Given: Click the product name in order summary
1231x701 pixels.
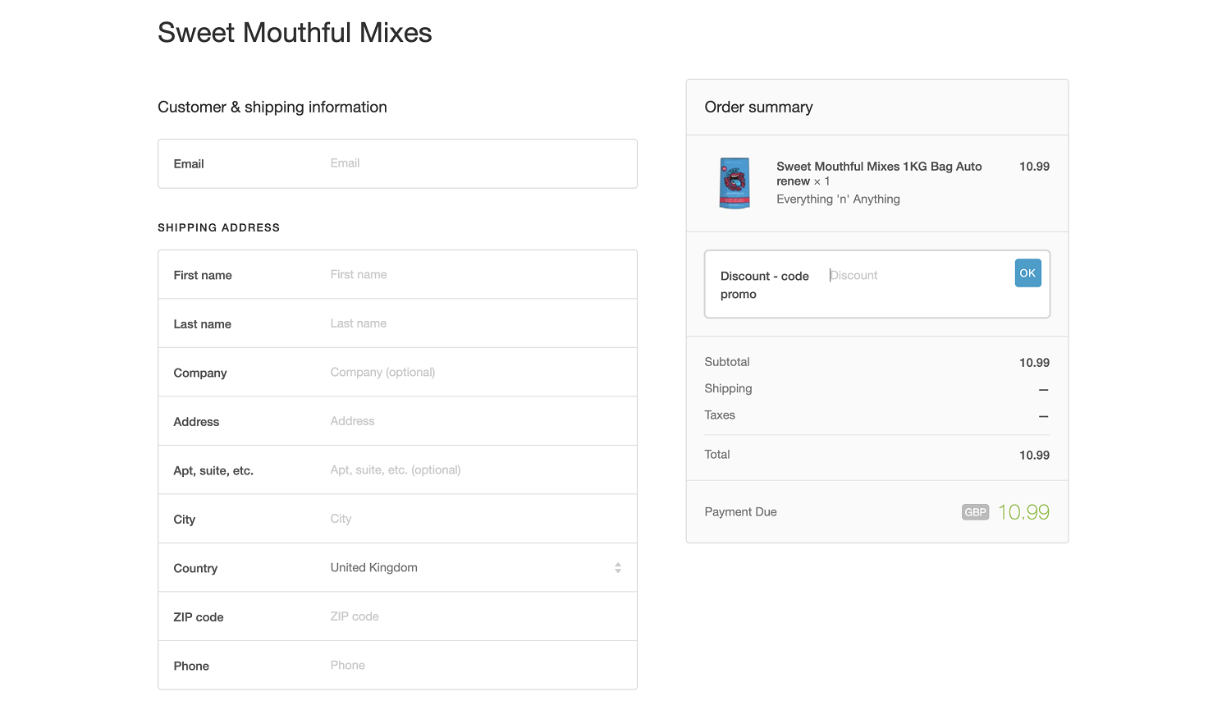Looking at the screenshot, I should 878,173.
